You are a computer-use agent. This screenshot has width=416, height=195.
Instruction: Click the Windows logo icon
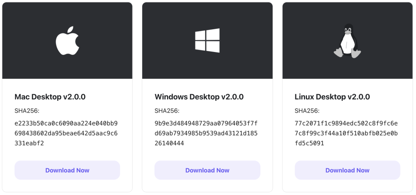tap(208, 41)
